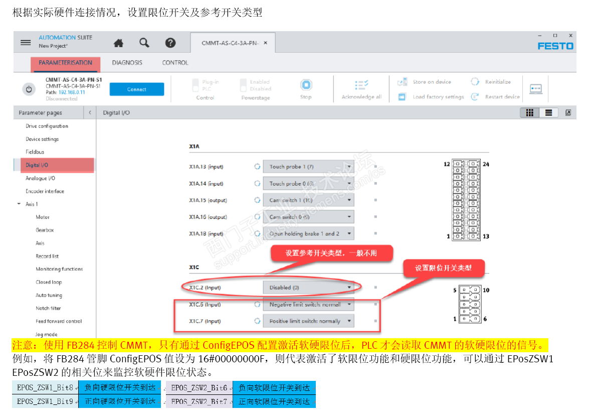Switch to the PARAMETERISATION tab

tap(65, 63)
